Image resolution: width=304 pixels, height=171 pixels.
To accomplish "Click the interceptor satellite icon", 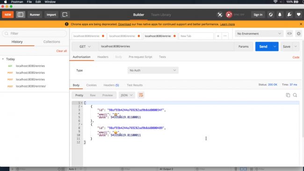I will pyautogui.click(x=220, y=15).
